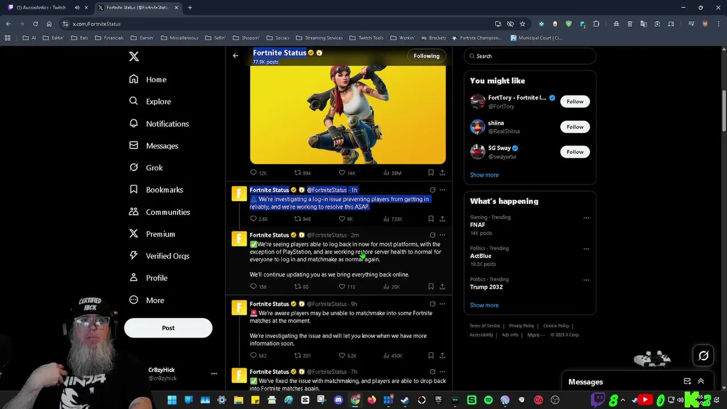Viewport: 727px width, 409px height.
Task: Bookmark the unable to matchmake post
Action: point(431,356)
